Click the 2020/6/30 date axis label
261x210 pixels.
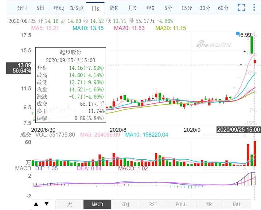point(43,130)
